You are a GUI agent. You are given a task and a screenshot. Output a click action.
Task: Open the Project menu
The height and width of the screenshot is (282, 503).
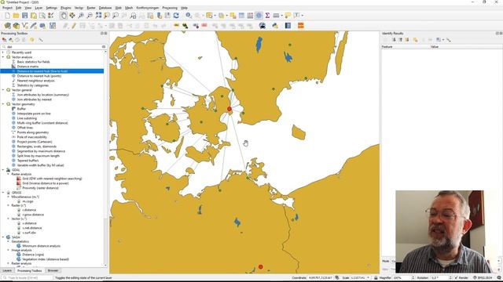(7, 8)
